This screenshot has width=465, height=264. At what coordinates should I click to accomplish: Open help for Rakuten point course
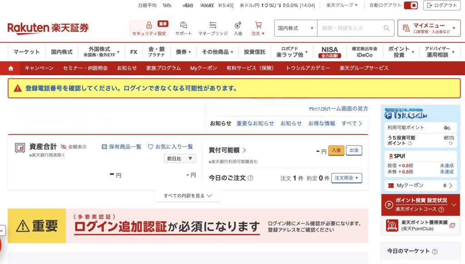(441, 209)
